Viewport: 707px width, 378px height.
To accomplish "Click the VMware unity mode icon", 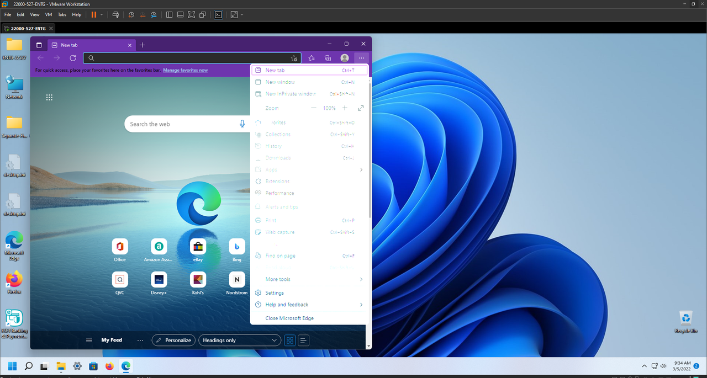I will (x=203, y=14).
